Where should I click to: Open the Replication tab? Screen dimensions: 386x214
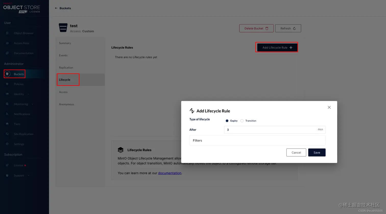[x=80, y=68]
